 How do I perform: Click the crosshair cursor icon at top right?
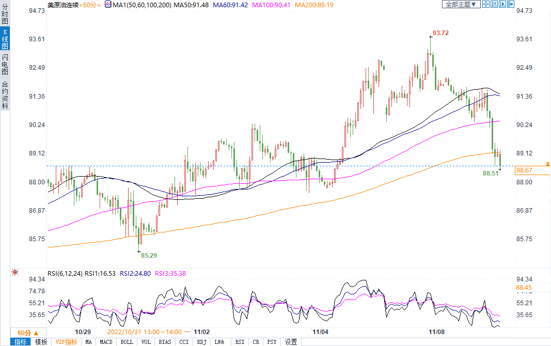point(485,4)
